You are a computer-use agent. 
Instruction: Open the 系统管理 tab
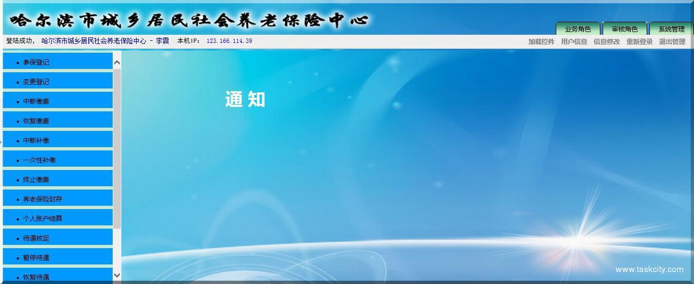(671, 29)
